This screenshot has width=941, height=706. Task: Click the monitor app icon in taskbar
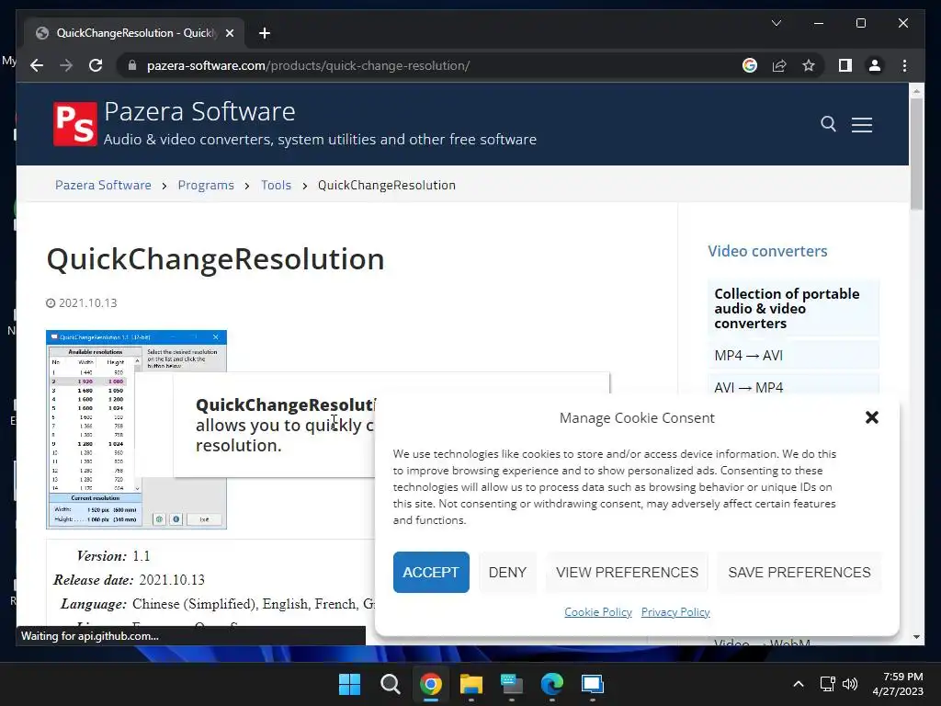point(593,684)
